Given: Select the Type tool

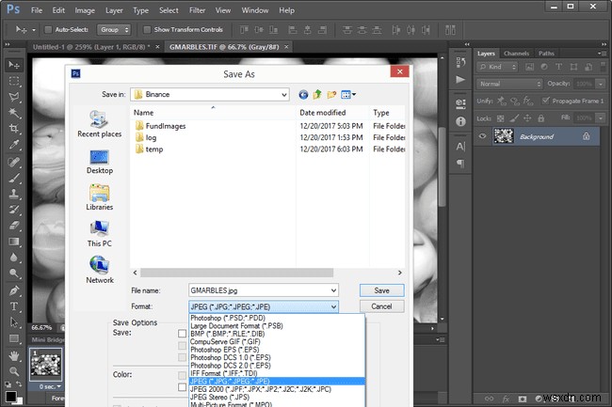Looking at the screenshot, I should tap(14, 305).
